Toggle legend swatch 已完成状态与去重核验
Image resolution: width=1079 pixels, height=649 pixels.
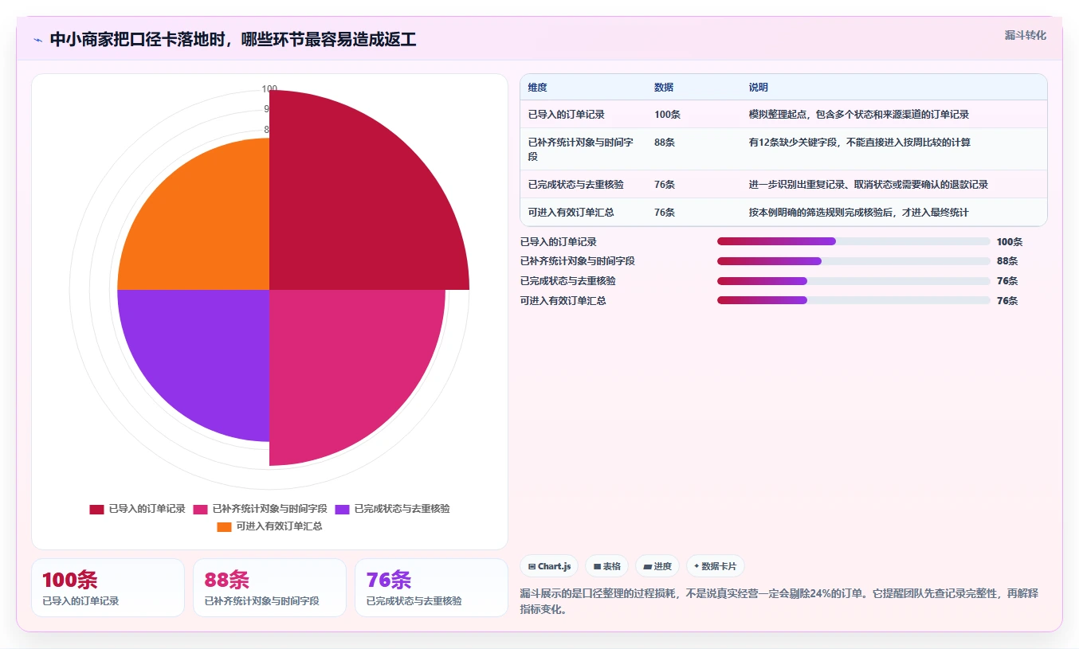(x=342, y=509)
